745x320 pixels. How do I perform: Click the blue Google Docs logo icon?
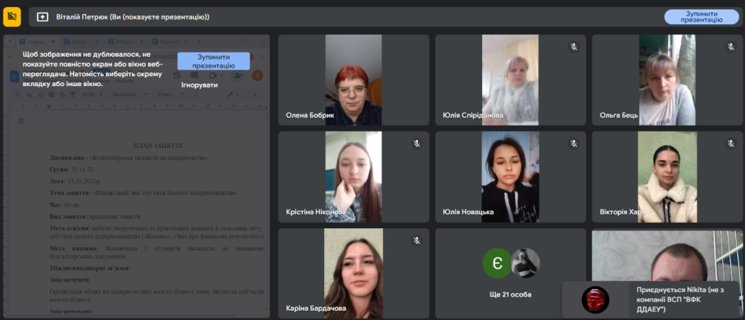tap(15, 76)
